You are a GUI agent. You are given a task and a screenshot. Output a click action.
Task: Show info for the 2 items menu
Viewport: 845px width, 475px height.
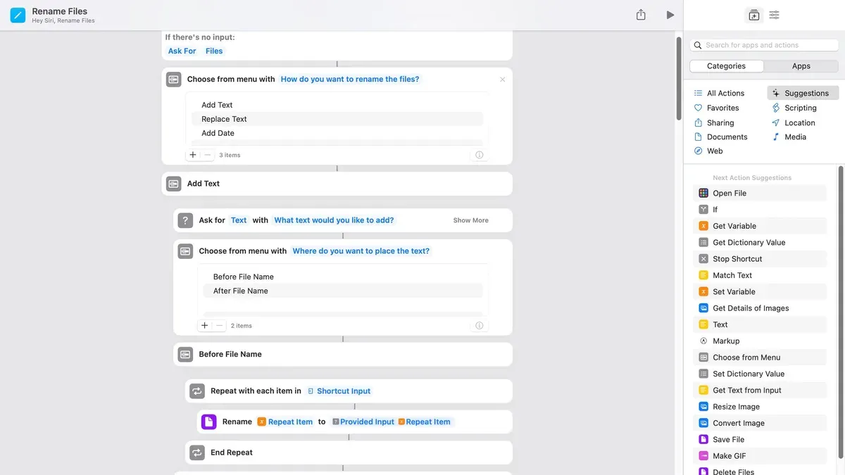coord(480,326)
